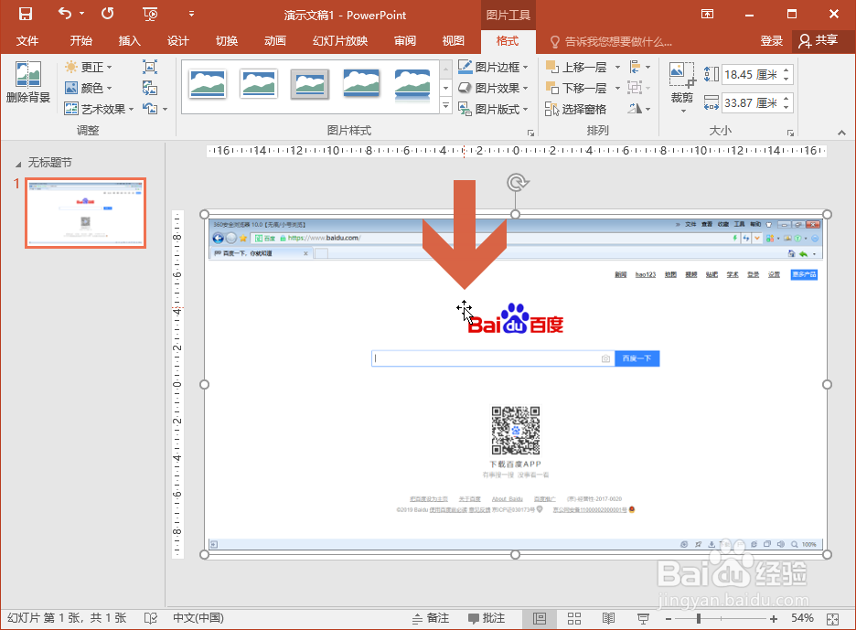
Task: Click the Compress Pictures icon
Action: (150, 67)
